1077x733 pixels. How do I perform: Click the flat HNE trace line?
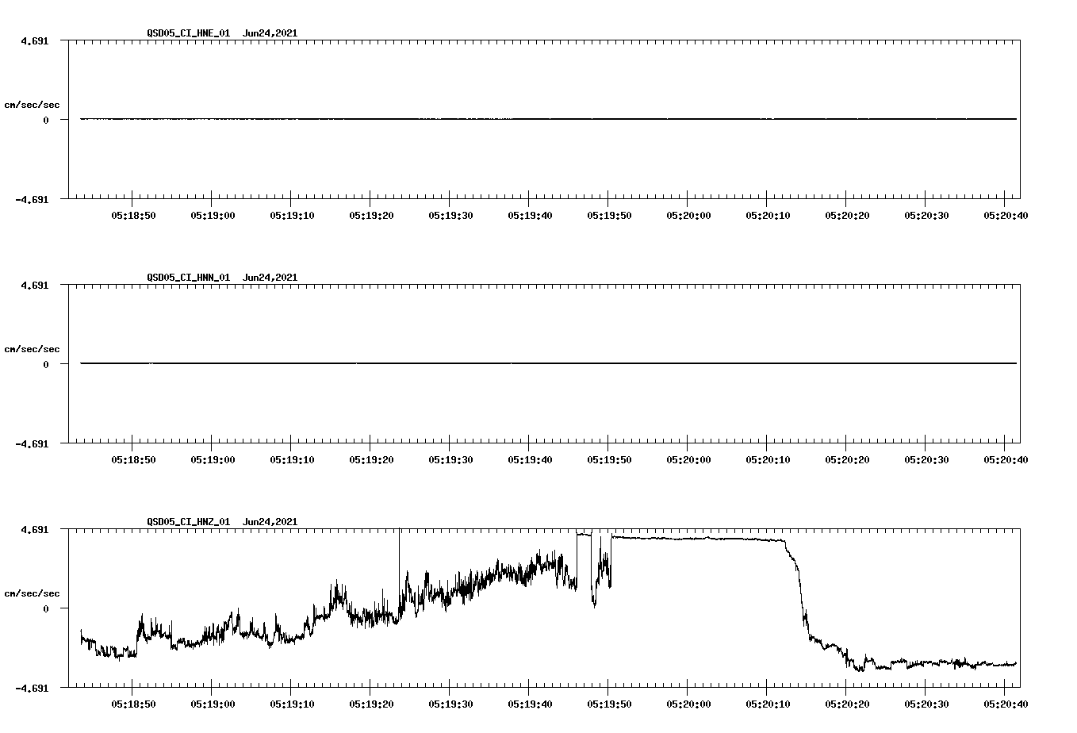click(548, 119)
